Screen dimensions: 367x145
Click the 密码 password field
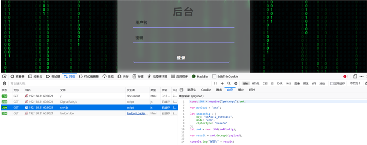(183, 38)
